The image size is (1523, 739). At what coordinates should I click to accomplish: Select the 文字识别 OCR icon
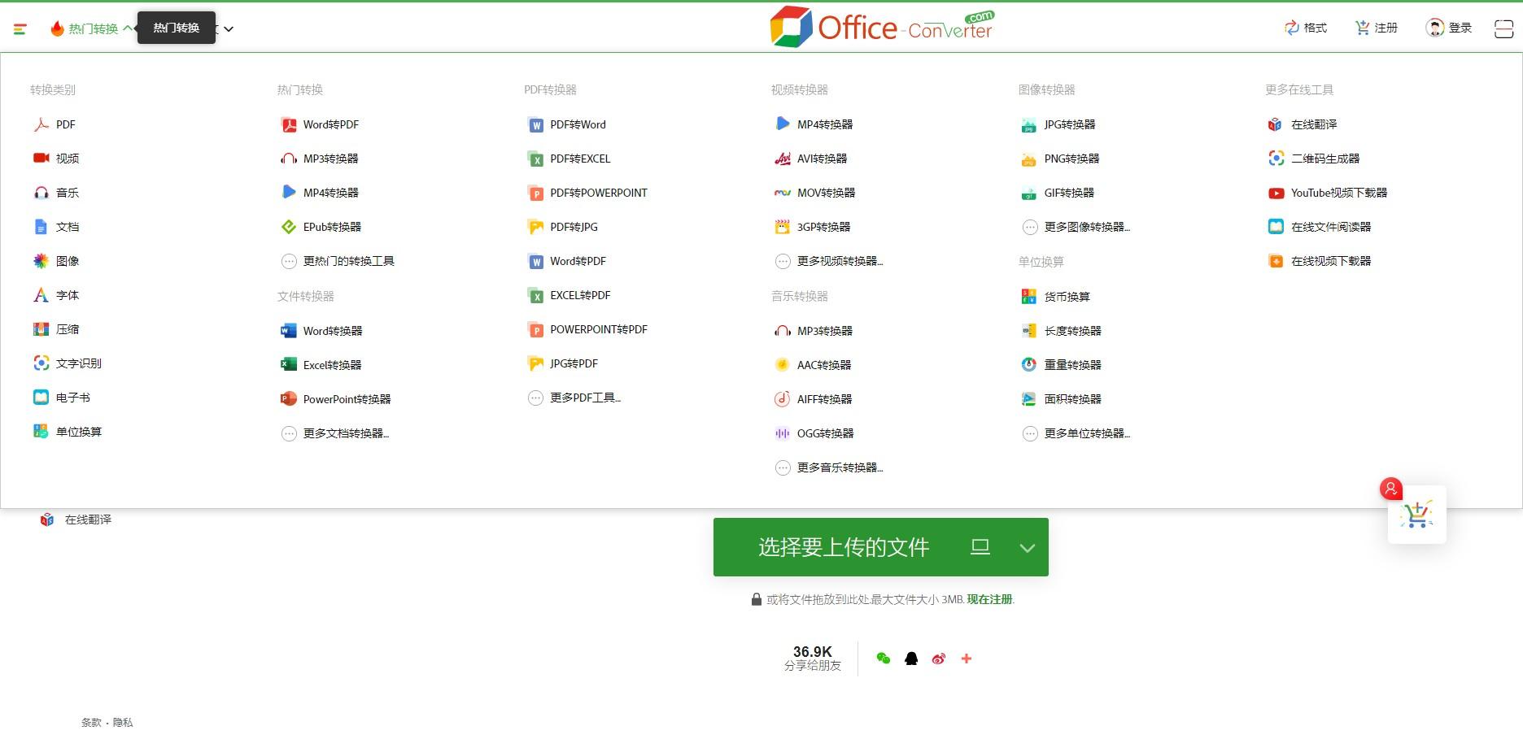41,363
